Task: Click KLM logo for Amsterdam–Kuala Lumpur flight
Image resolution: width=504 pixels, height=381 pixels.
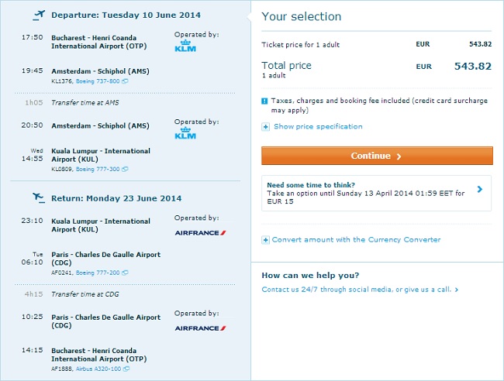Action: [185, 134]
